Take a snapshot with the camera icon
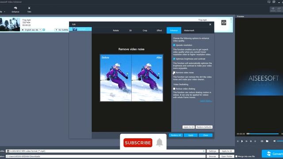Image resolution: width=283 pixels, height=159 pixels. [x=262, y=141]
